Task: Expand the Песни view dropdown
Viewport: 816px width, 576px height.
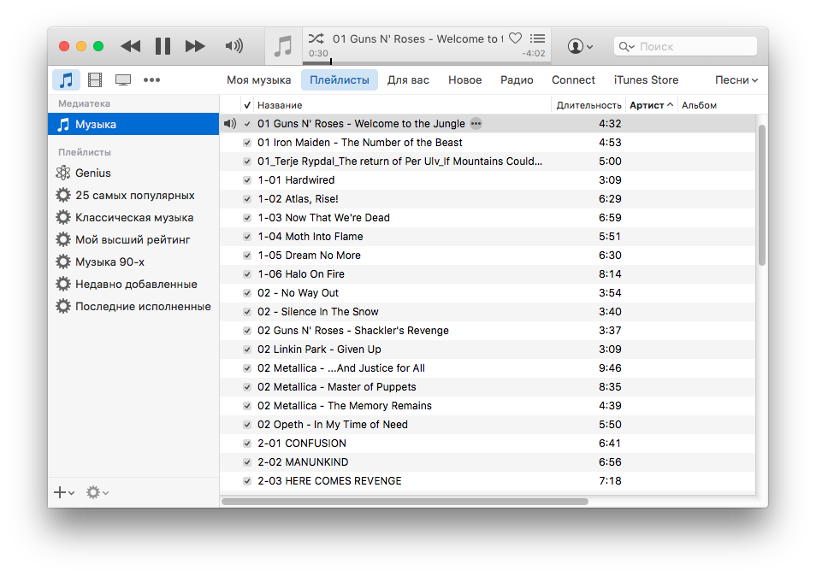Action: (736, 80)
